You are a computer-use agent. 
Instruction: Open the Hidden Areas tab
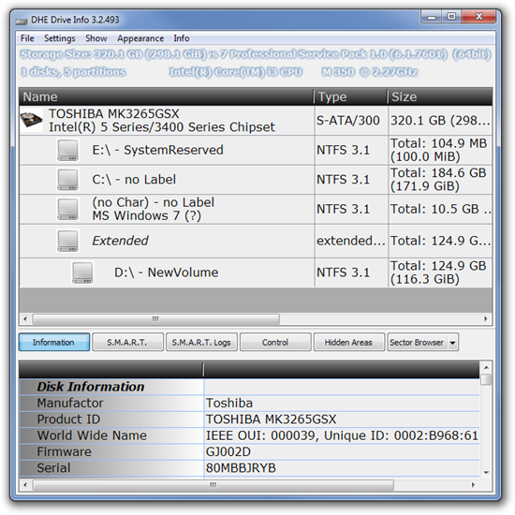[x=349, y=342]
